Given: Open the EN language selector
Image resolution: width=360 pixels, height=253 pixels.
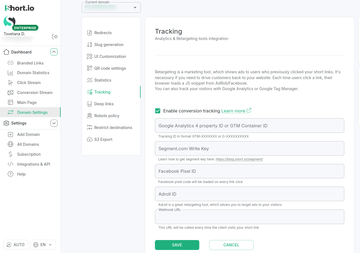Looking at the screenshot, I should coord(43,245).
